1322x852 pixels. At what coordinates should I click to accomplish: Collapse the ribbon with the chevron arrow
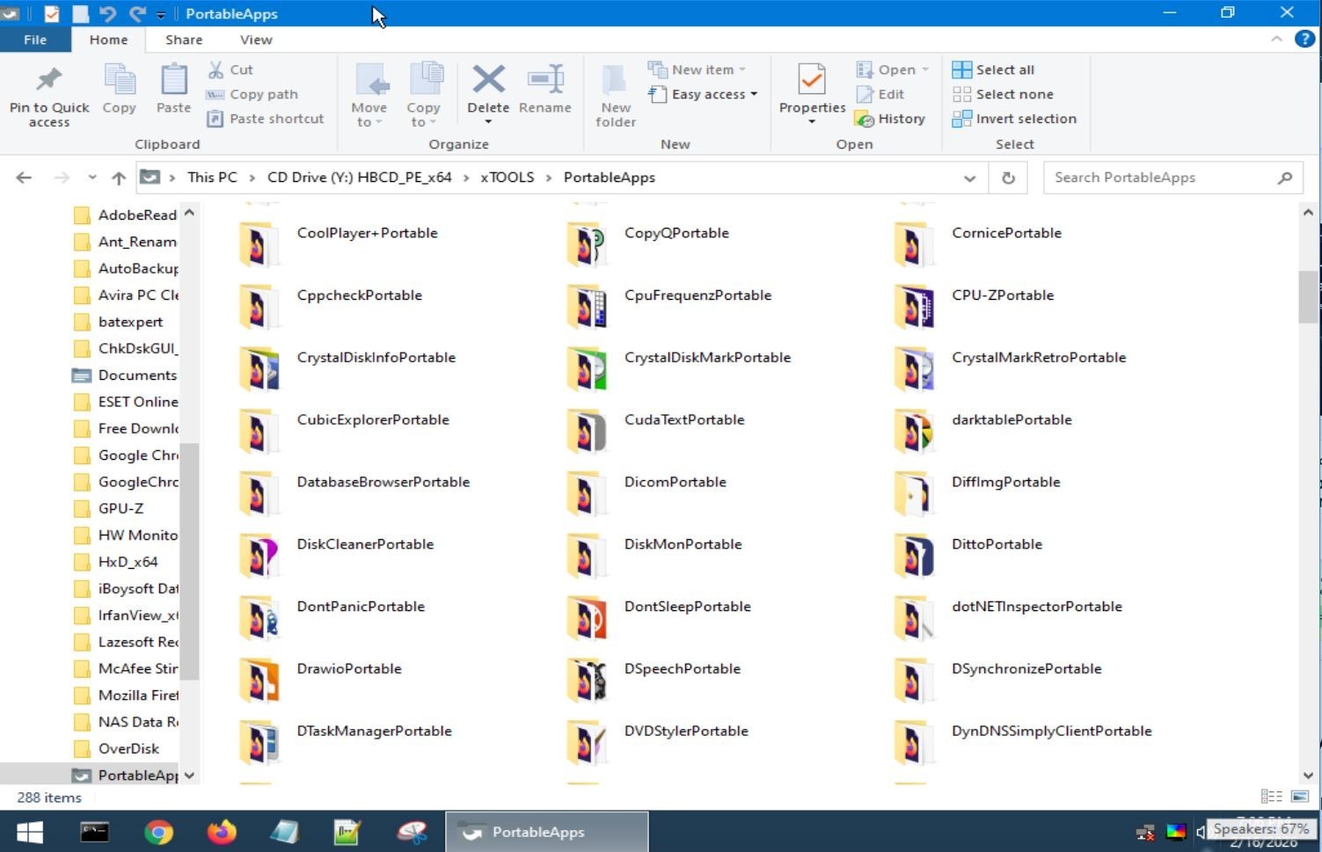[x=1276, y=40]
